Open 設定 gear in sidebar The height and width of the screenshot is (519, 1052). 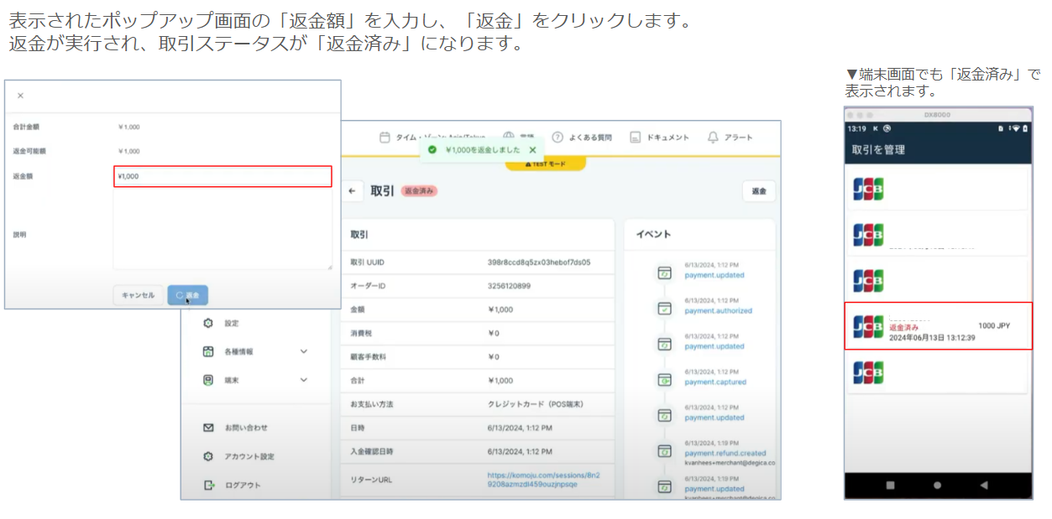[208, 323]
